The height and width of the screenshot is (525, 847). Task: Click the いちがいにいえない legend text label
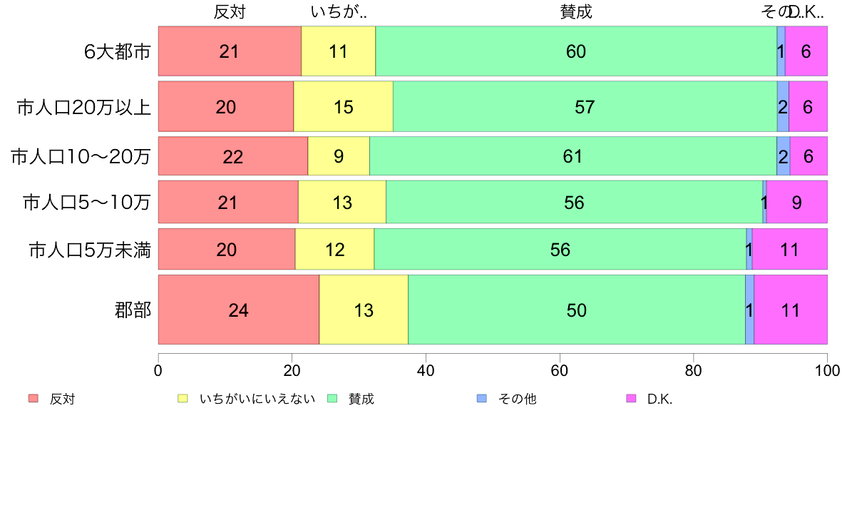(x=257, y=399)
